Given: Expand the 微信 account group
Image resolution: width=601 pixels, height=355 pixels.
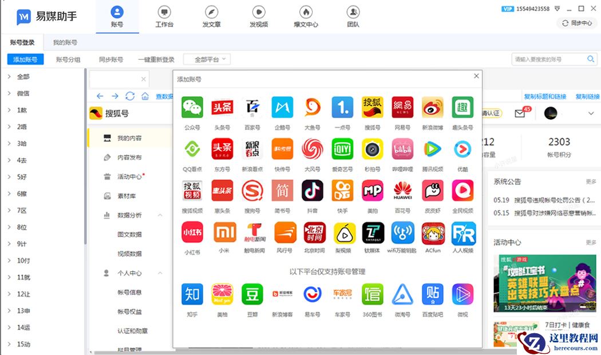Looking at the screenshot, I should click(x=9, y=93).
